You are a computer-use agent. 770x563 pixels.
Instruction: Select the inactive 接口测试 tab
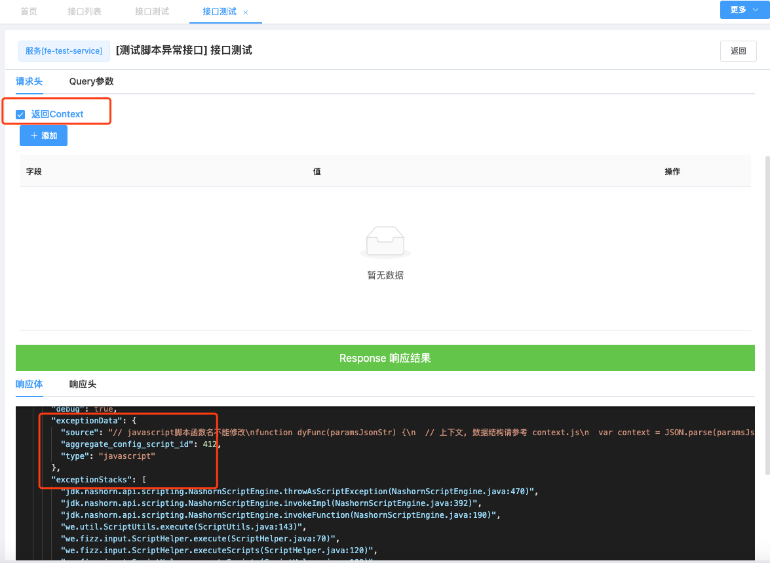pos(152,12)
